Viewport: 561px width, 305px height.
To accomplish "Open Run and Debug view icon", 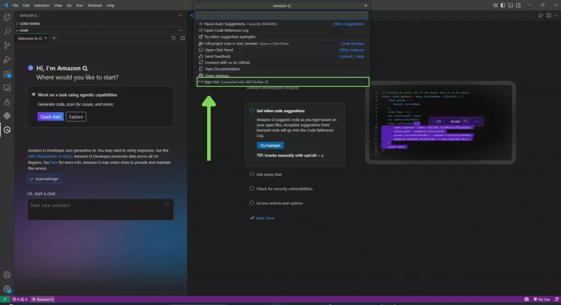I will click(x=7, y=59).
